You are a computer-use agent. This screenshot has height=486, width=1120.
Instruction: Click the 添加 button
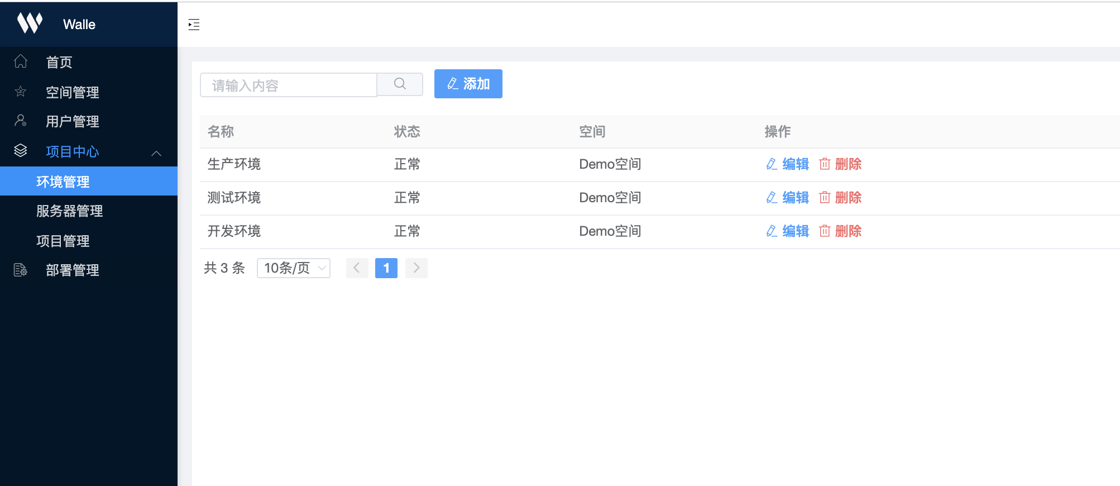point(468,84)
